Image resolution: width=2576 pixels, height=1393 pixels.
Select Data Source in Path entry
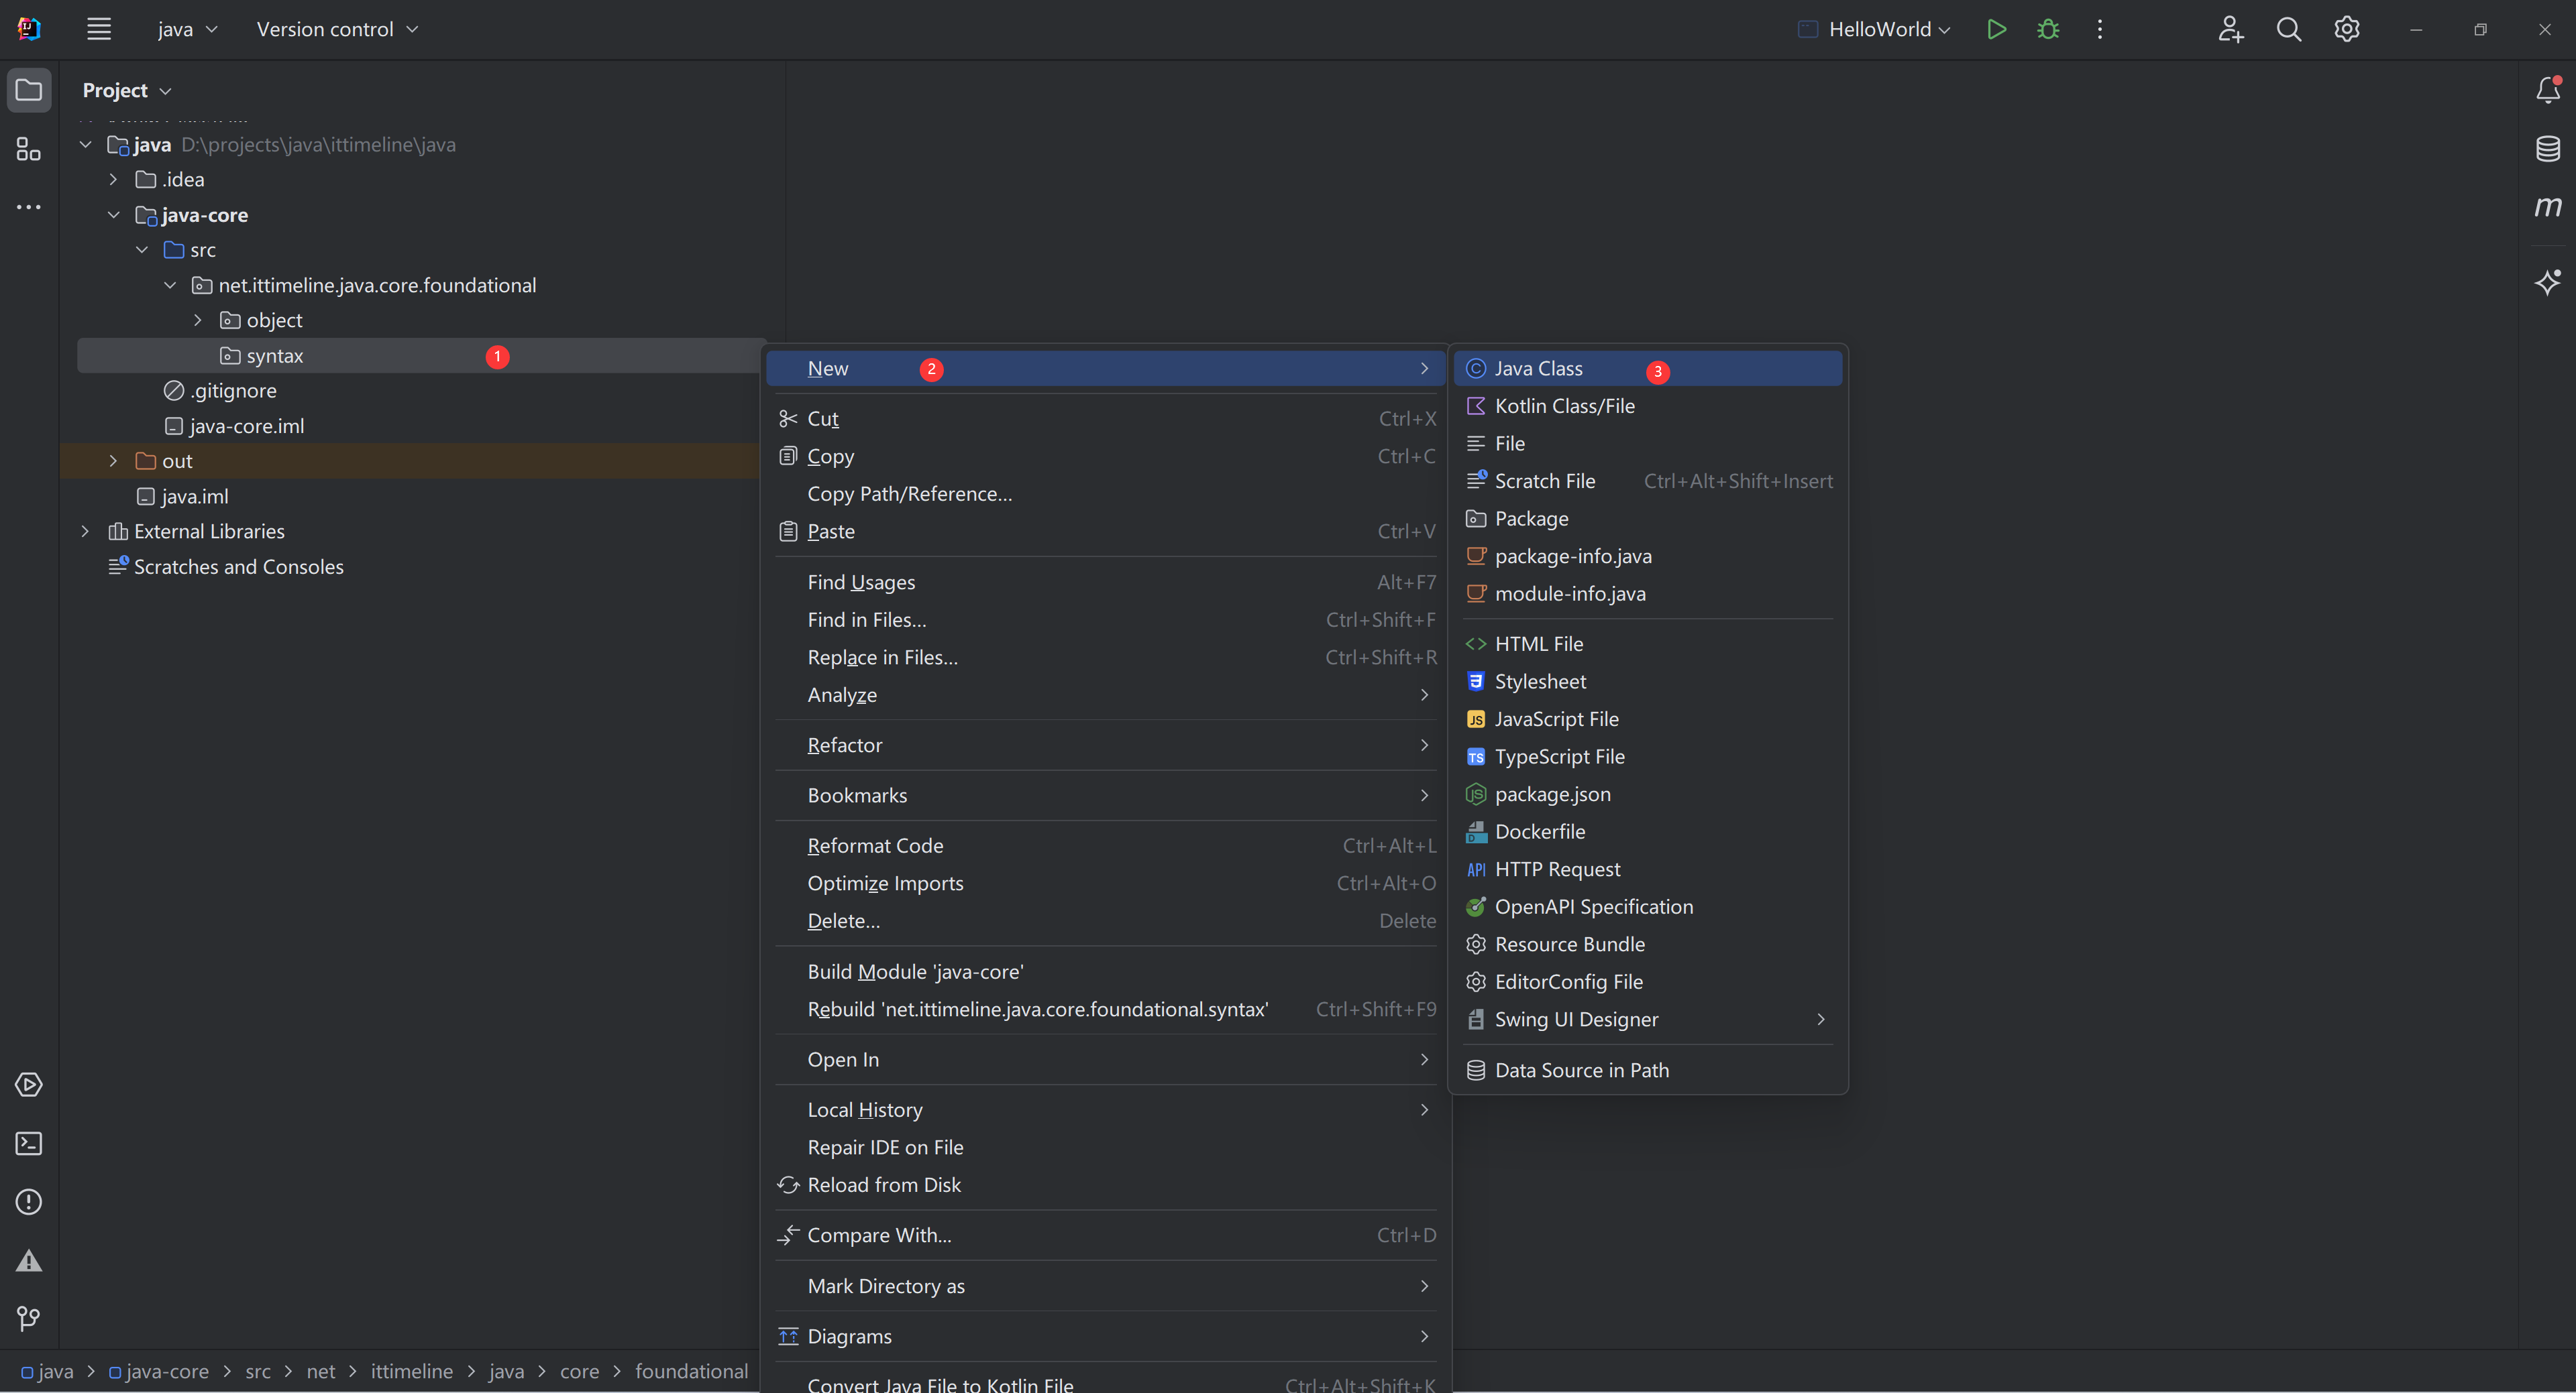pos(1647,1071)
